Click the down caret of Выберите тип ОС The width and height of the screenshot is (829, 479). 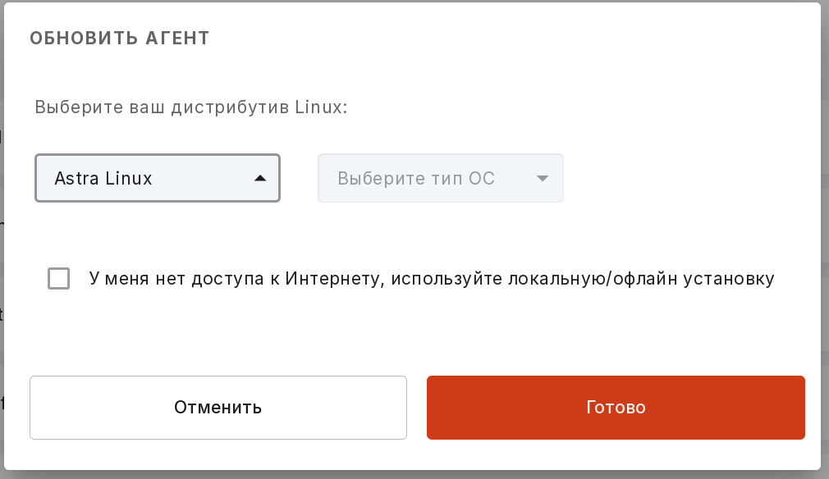[543, 179]
